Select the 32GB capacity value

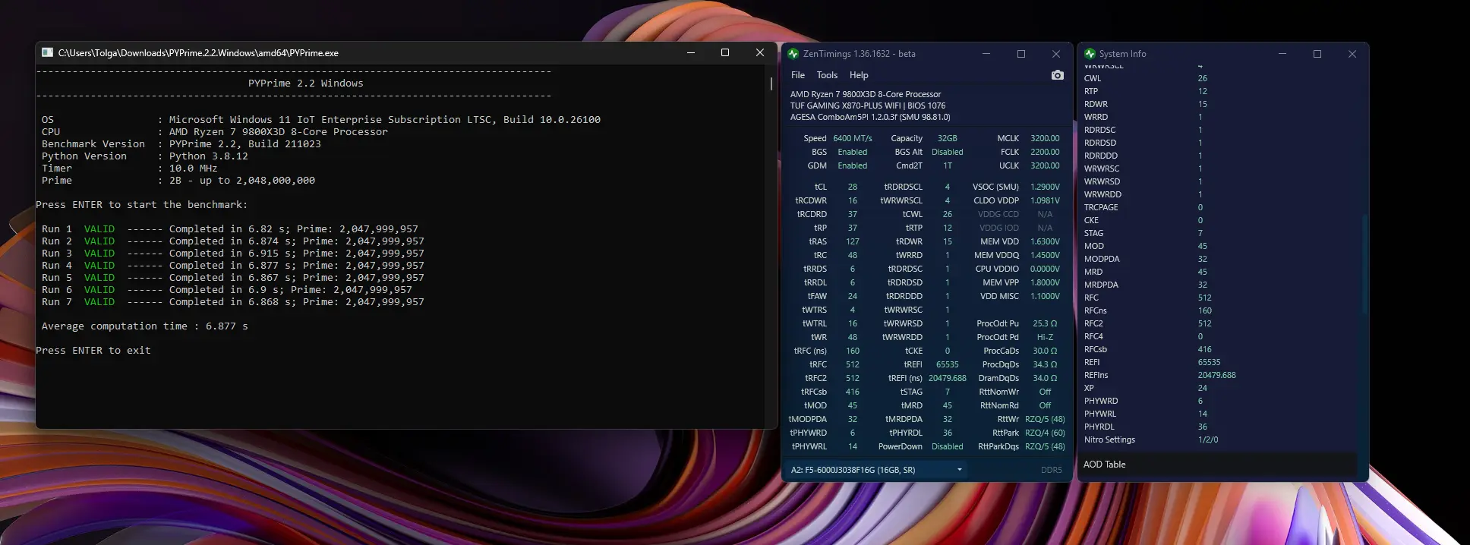click(947, 138)
